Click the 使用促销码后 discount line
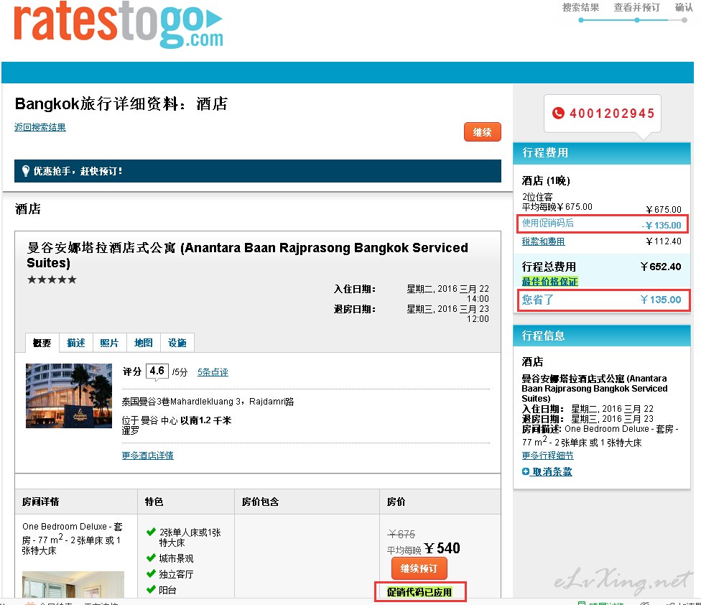The image size is (701, 605). (602, 223)
